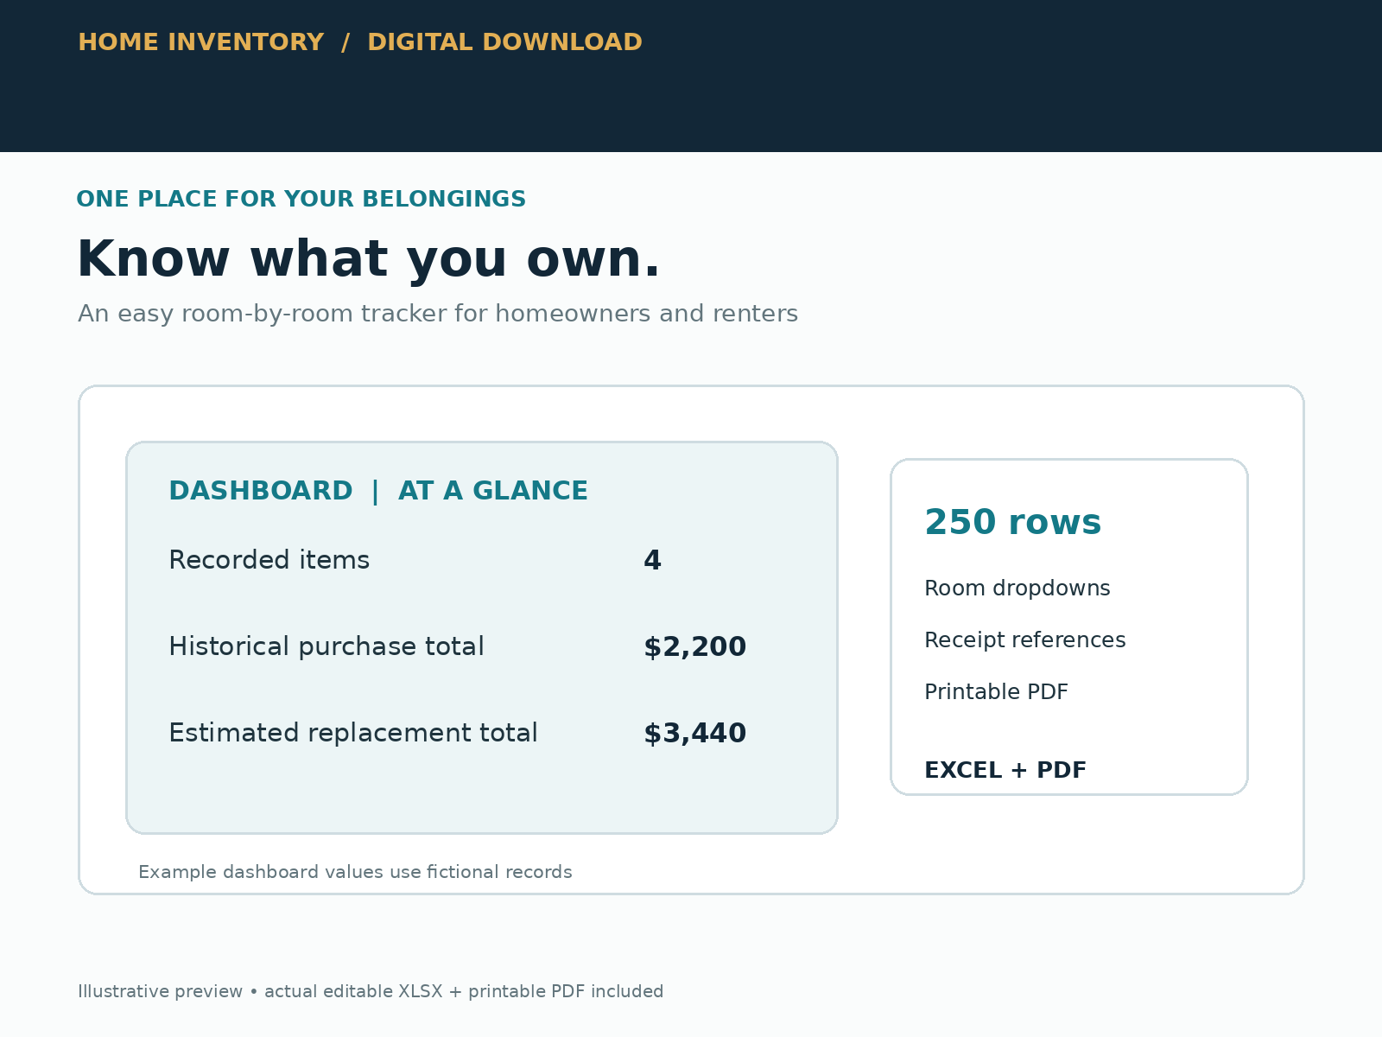Screen dimensions: 1382x1037
Task: Click the fictional records disclaimer note
Action: 355,872
